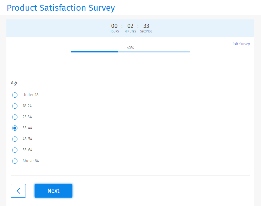Select the 25-34 radio button
Image resolution: width=261 pixels, height=206 pixels.
point(15,117)
